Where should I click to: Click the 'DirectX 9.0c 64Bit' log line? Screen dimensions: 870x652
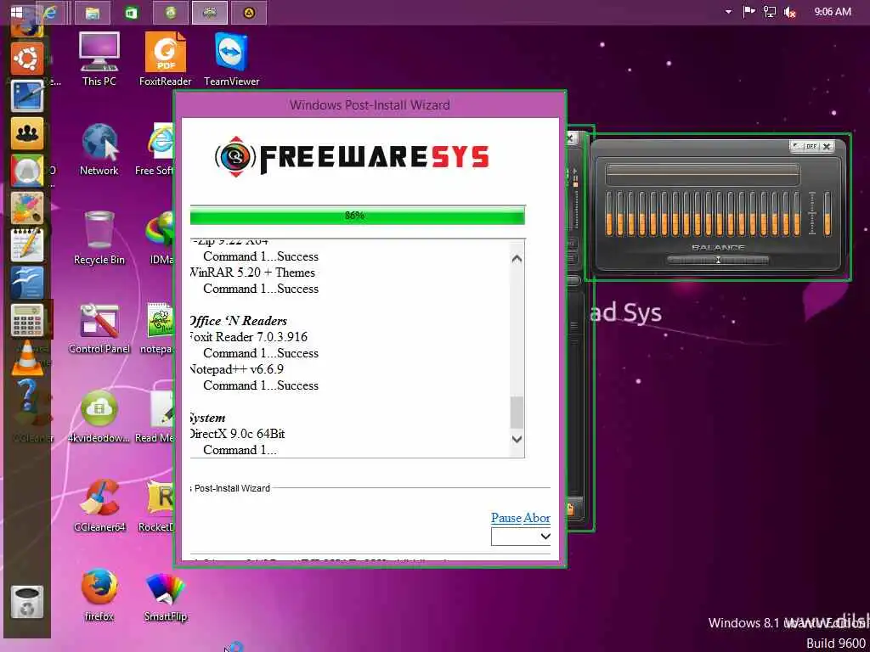238,434
